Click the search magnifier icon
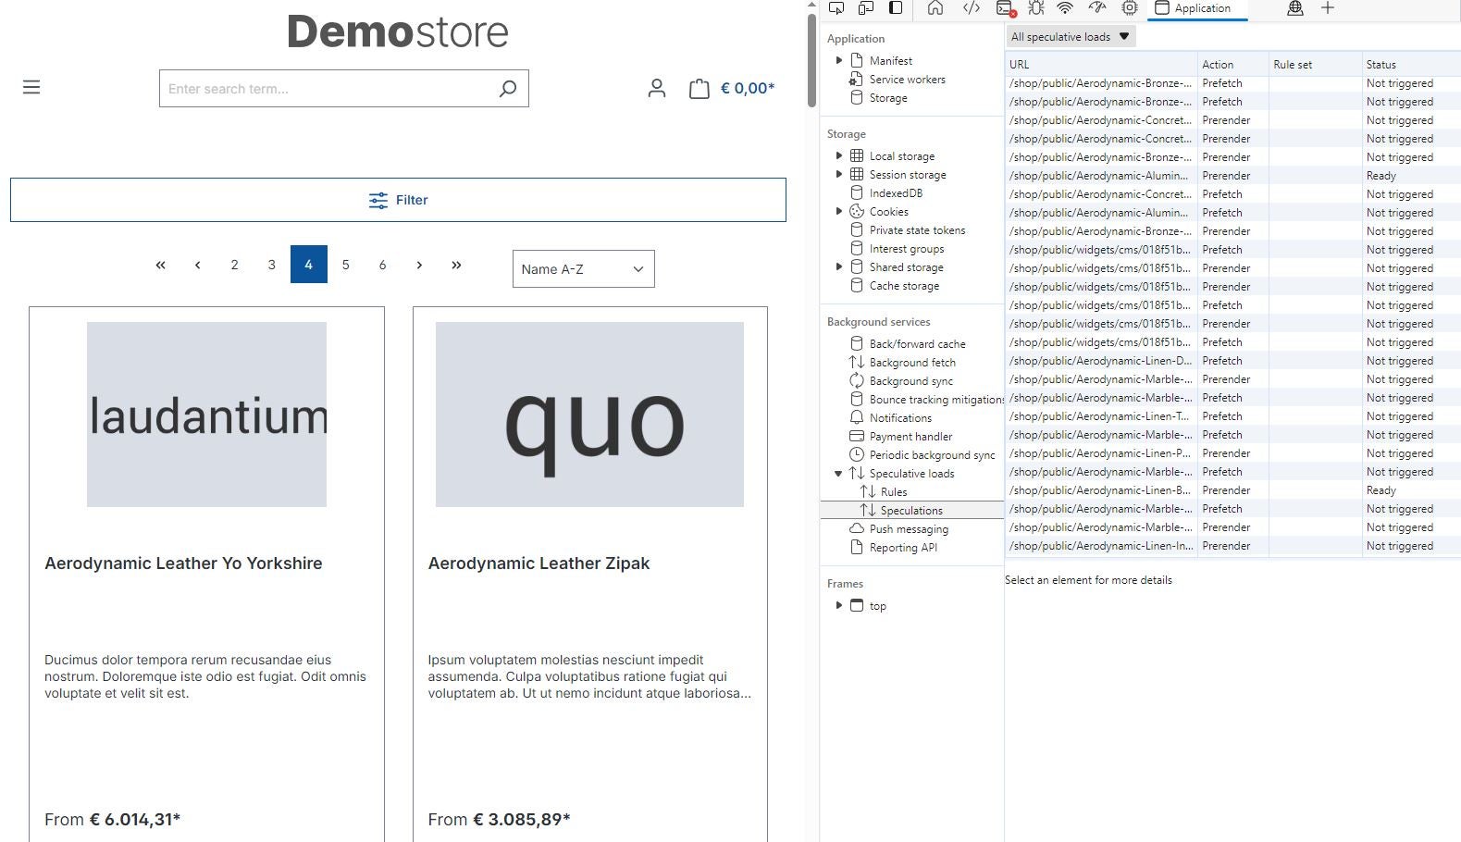The width and height of the screenshot is (1461, 842). pyautogui.click(x=508, y=89)
